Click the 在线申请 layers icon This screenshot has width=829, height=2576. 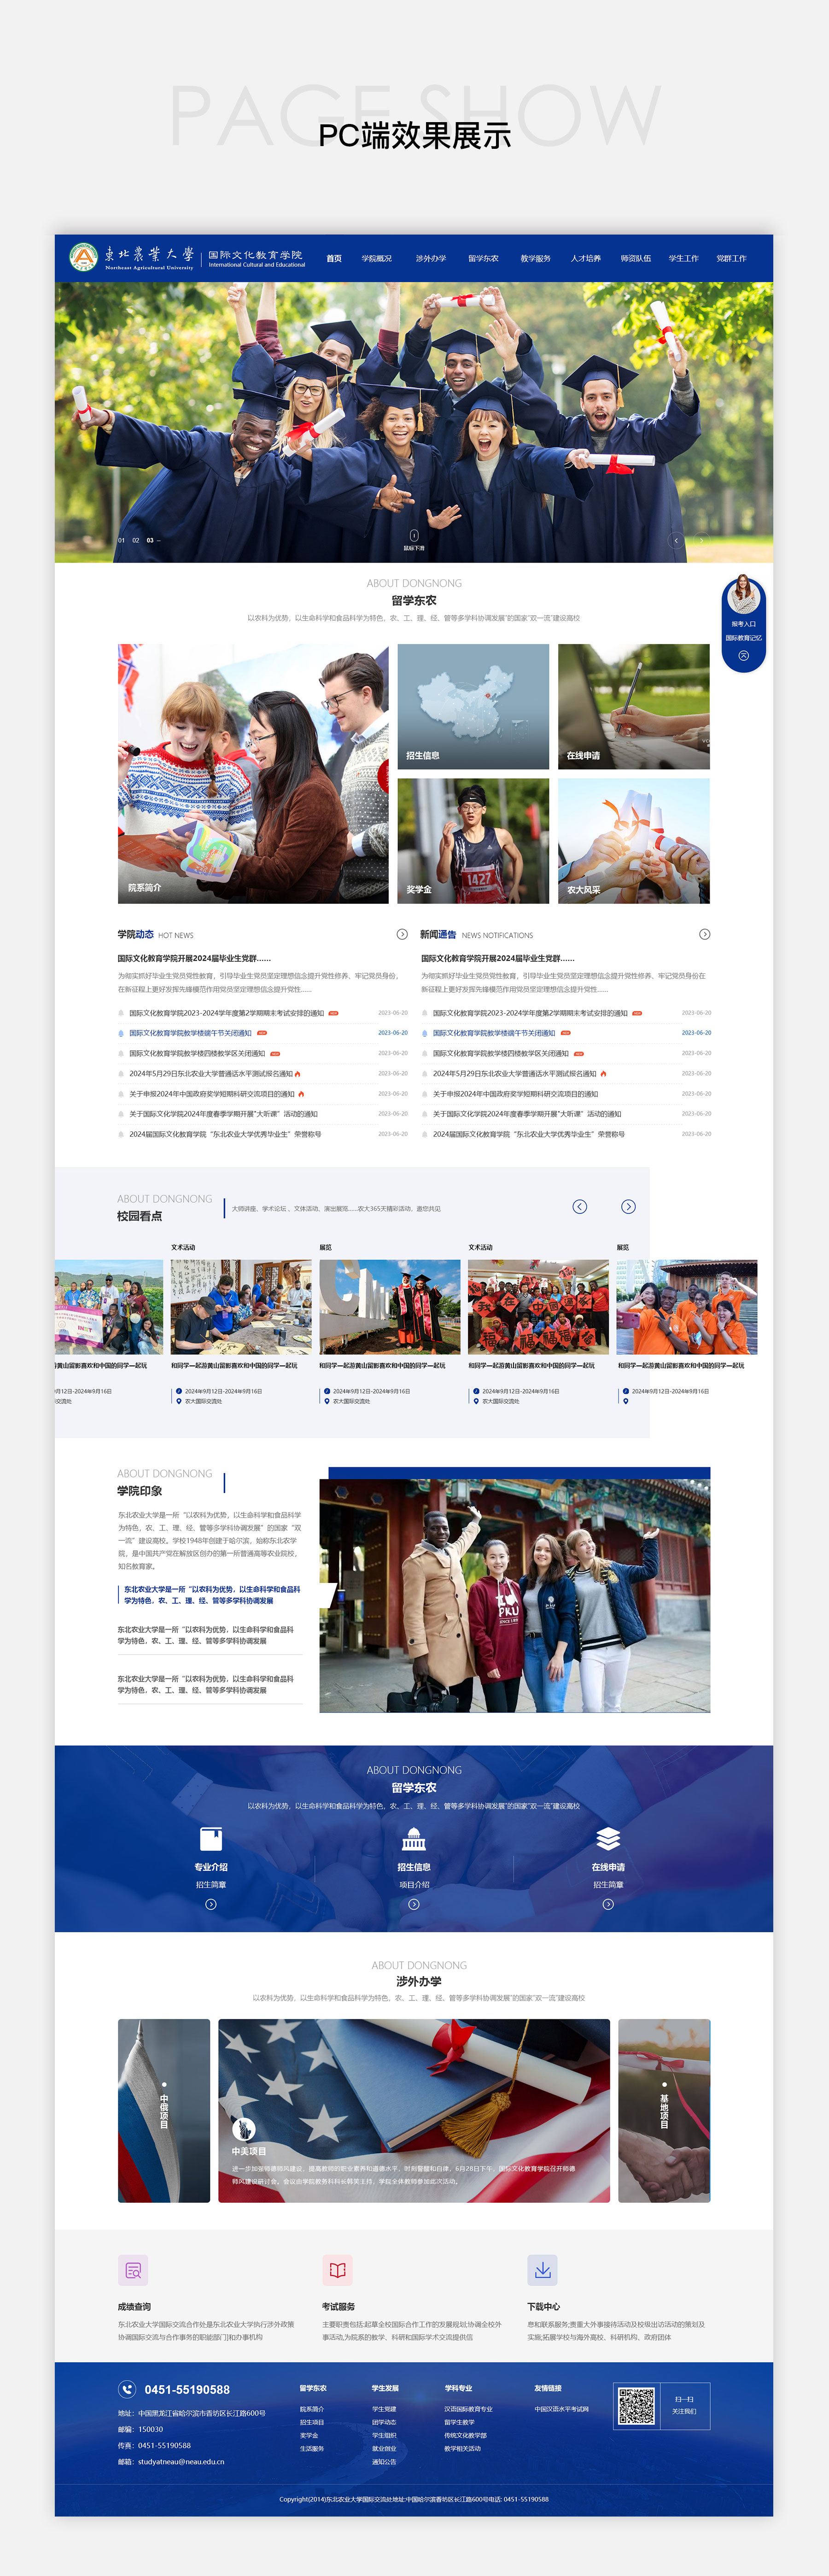[x=608, y=1838]
